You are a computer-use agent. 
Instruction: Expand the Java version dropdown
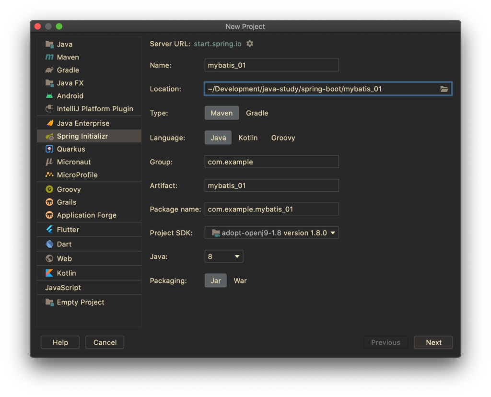coord(223,257)
